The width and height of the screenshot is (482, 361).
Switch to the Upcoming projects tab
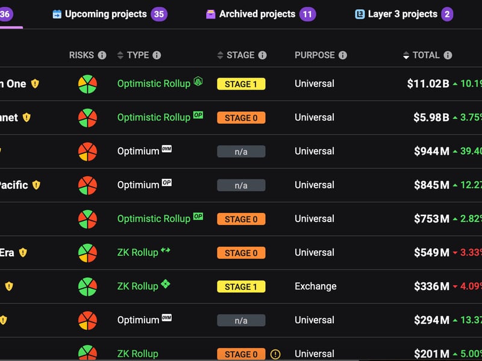click(105, 14)
